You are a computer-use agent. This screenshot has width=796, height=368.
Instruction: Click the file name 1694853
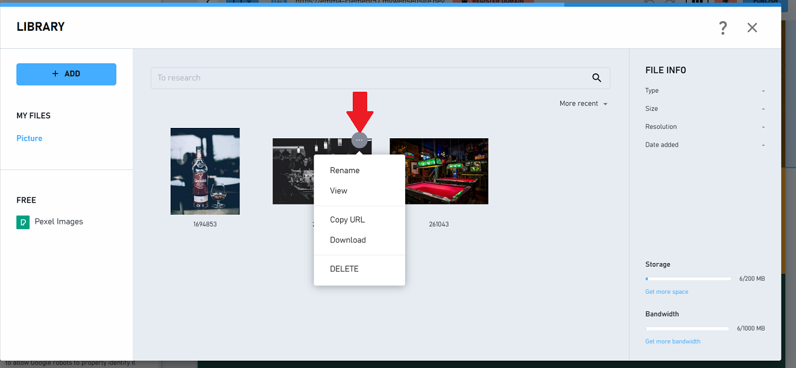pyautogui.click(x=205, y=224)
